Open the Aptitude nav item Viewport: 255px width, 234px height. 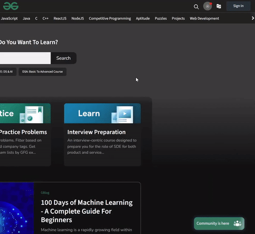[143, 18]
